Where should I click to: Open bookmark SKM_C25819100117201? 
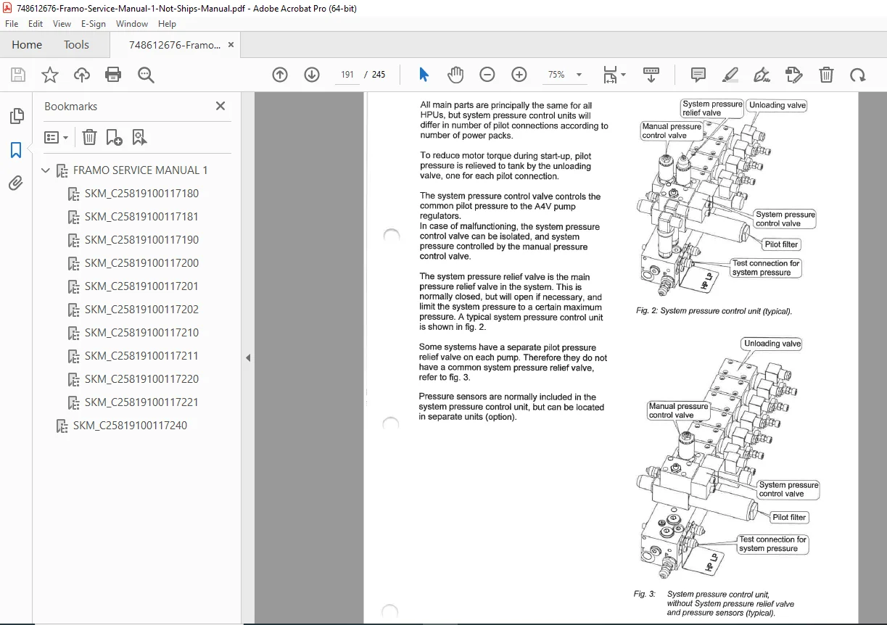[141, 286]
